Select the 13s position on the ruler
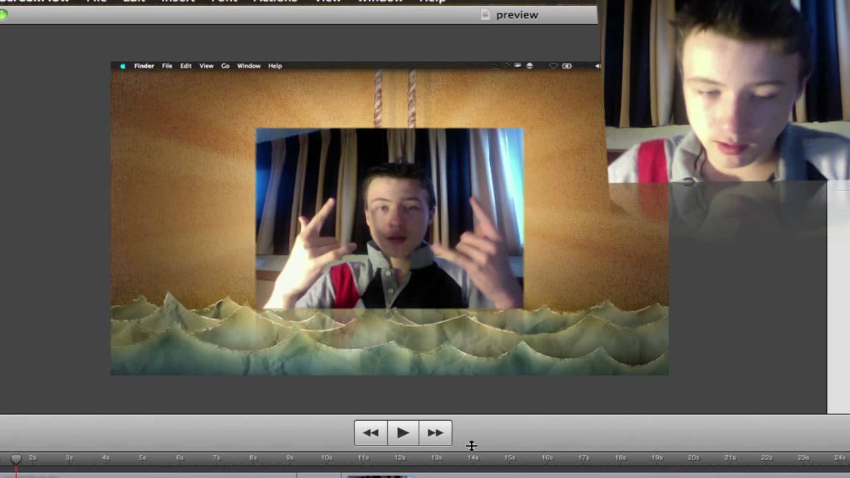This screenshot has width=850, height=478. click(x=436, y=457)
